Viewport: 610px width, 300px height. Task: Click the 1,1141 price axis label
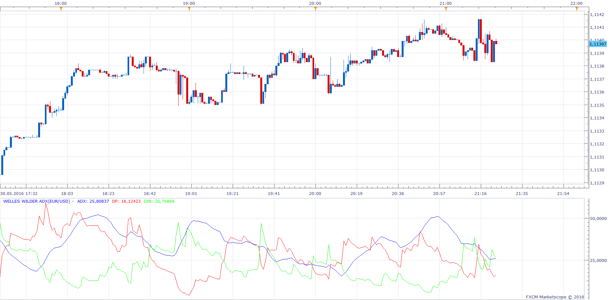tap(597, 27)
